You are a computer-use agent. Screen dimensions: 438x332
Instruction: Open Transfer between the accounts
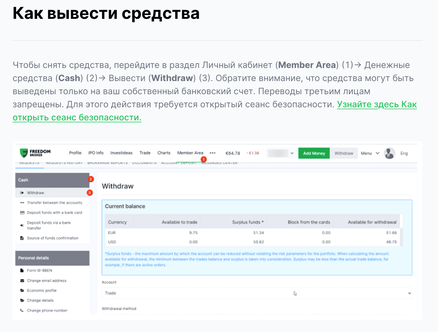pyautogui.click(x=55, y=203)
